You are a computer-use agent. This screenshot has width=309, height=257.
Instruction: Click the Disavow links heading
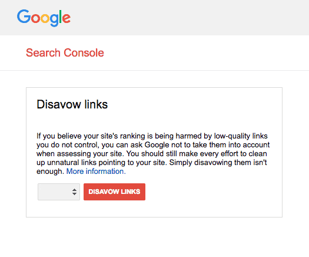tap(72, 104)
